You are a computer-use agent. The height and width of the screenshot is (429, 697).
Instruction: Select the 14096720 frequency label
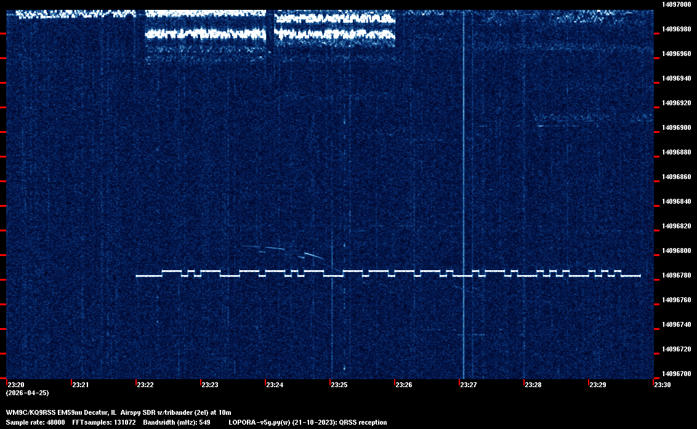pos(677,350)
